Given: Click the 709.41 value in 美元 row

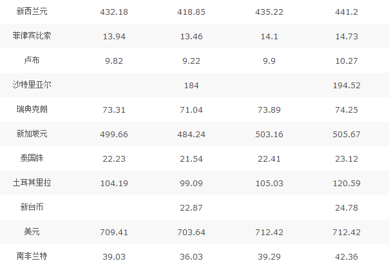Looking at the screenshot, I should tap(115, 232).
